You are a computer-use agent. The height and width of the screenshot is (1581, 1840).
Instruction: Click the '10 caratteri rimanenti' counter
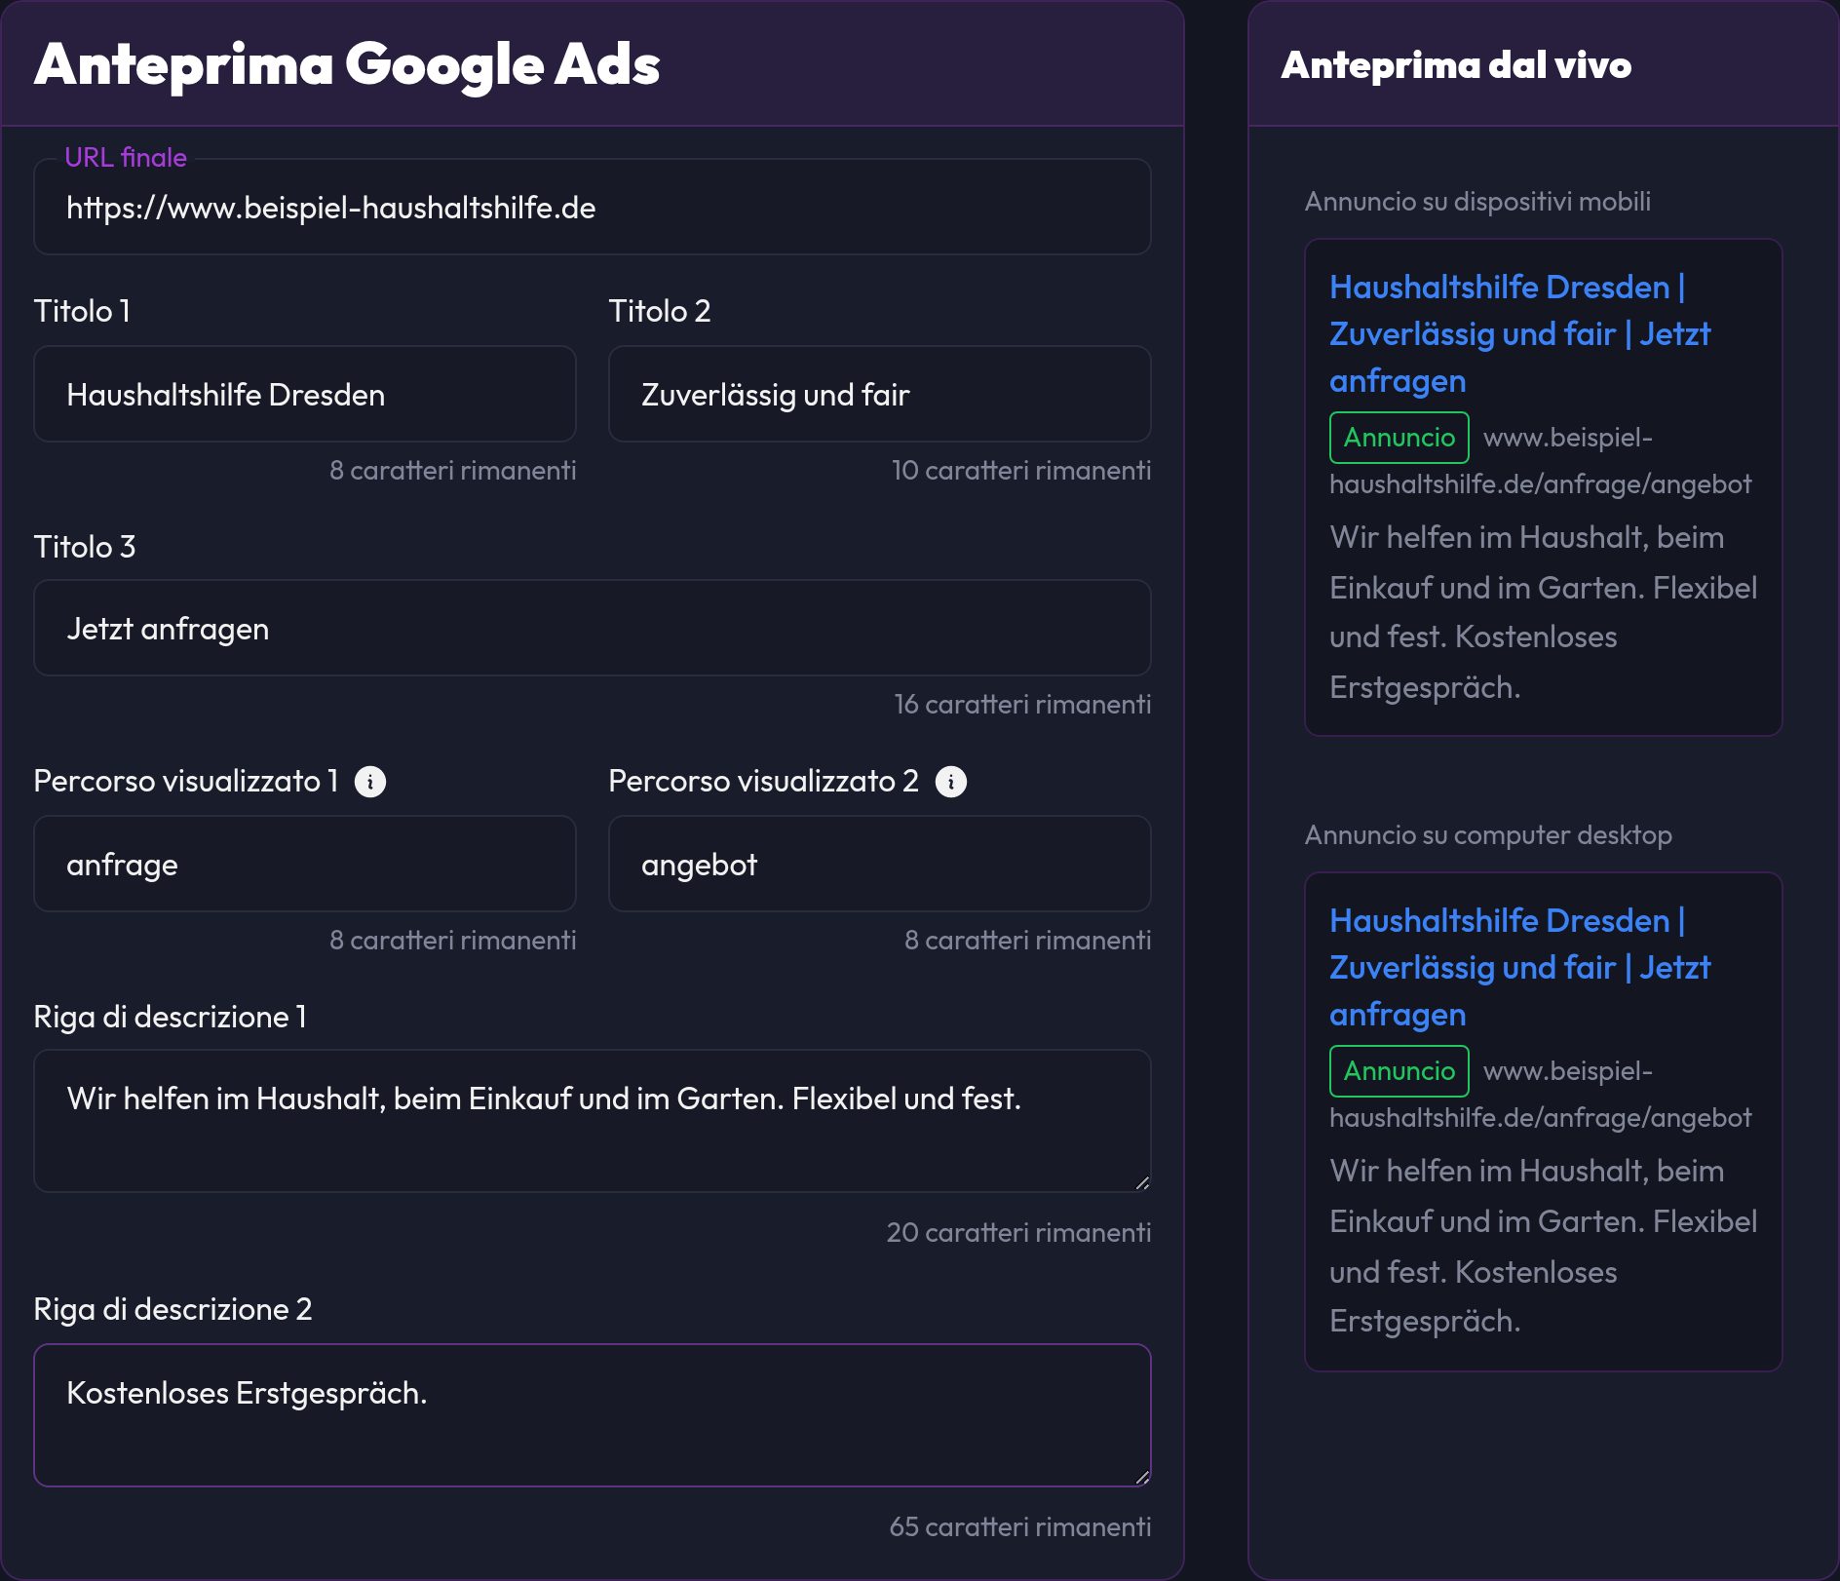[x=1021, y=471]
